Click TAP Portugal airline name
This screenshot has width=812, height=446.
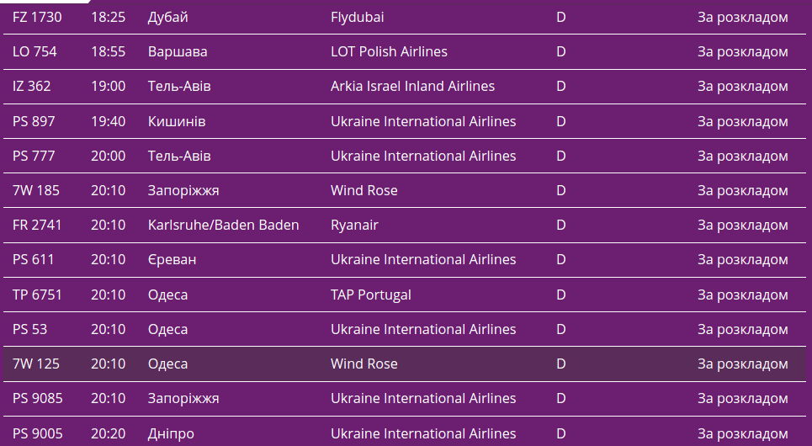click(x=371, y=295)
